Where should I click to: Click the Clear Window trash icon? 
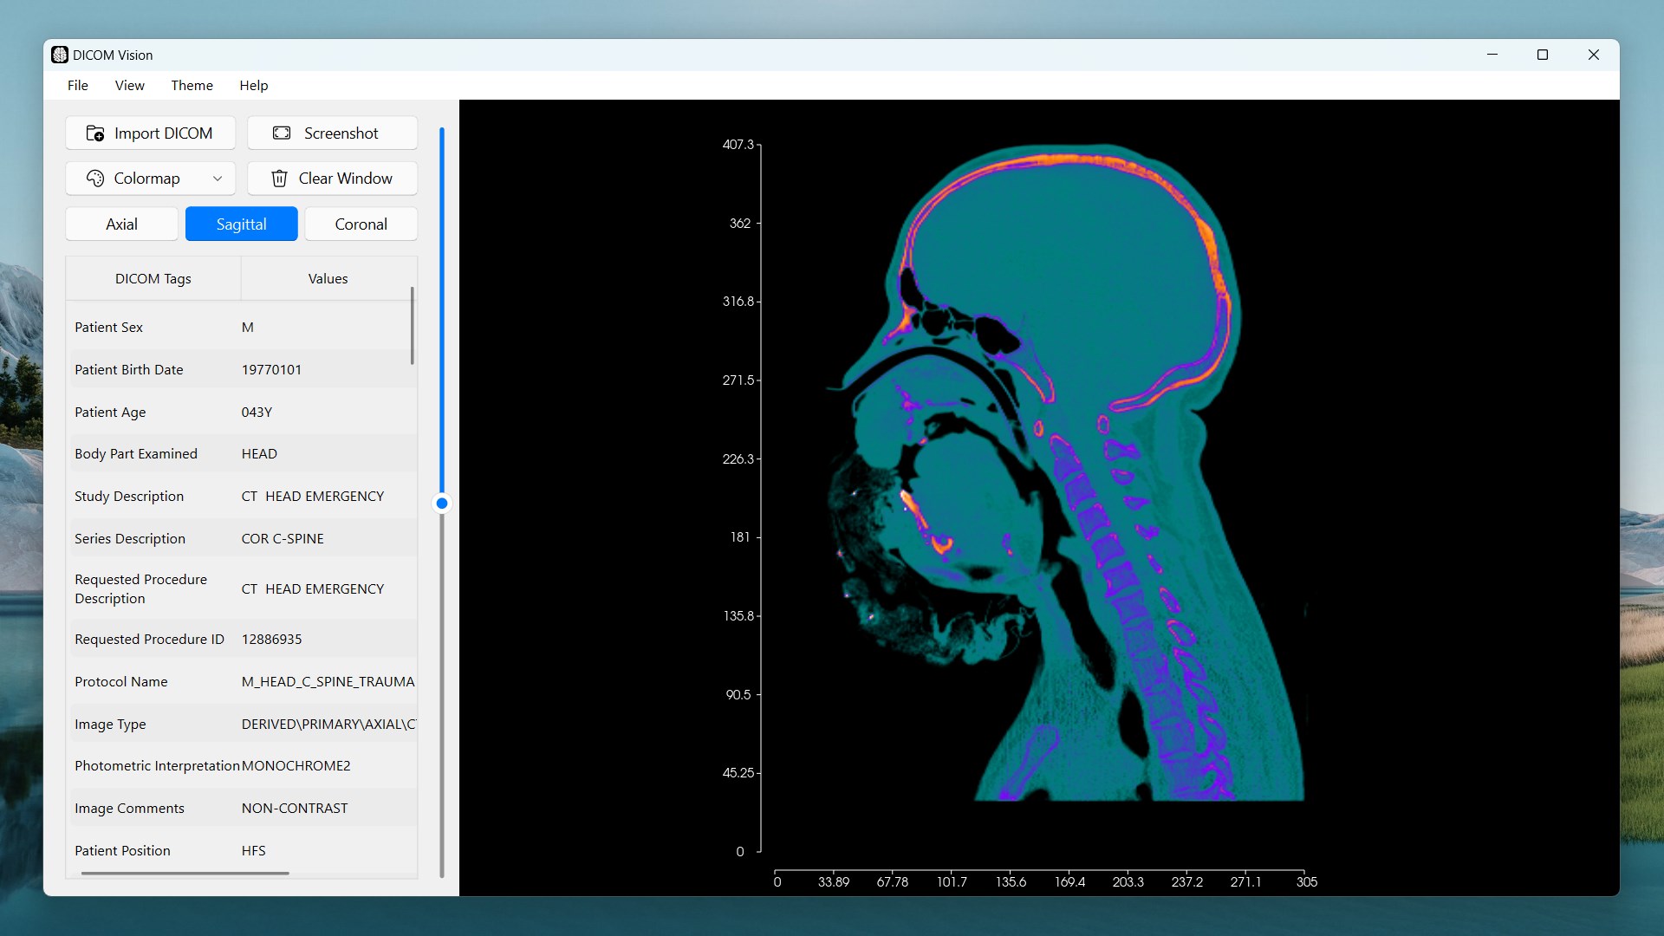279,179
